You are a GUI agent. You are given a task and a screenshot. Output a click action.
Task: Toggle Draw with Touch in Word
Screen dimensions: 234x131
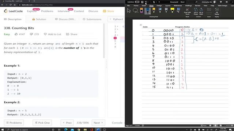tap(187, 11)
